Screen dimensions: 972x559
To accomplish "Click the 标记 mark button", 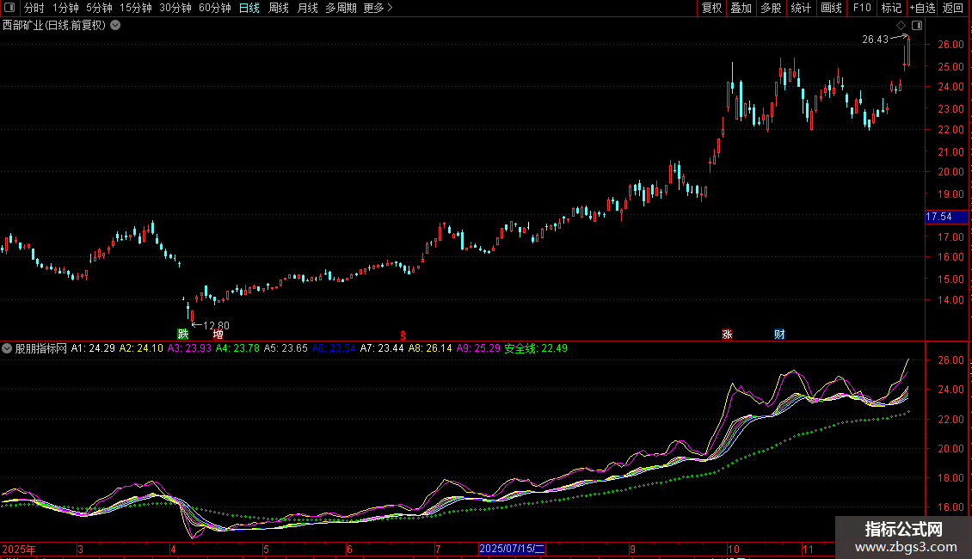I will click(x=891, y=8).
